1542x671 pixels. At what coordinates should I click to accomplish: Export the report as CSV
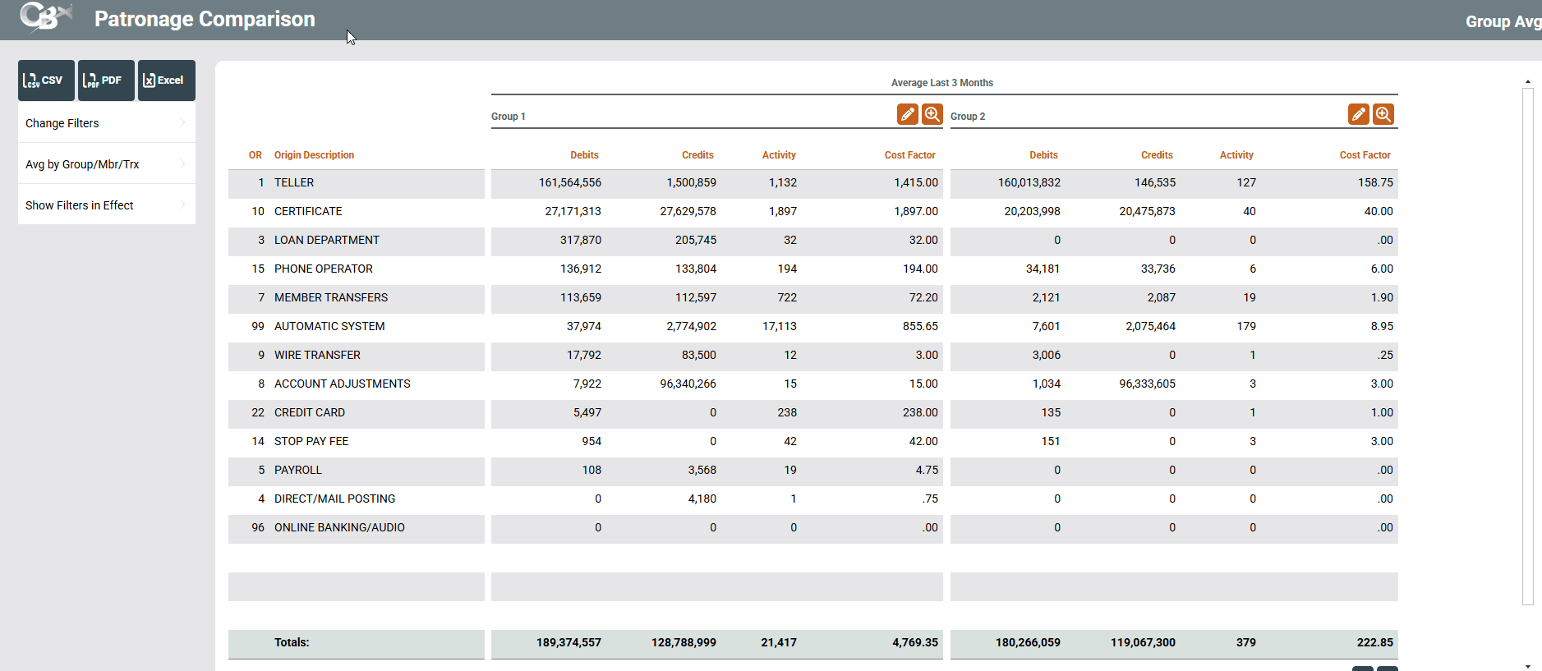click(x=46, y=80)
